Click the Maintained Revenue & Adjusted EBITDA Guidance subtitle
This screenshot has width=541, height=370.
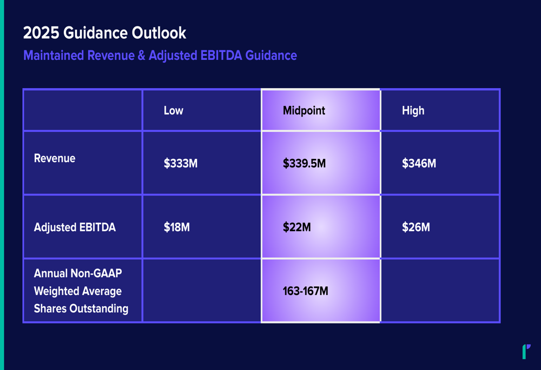pos(160,56)
